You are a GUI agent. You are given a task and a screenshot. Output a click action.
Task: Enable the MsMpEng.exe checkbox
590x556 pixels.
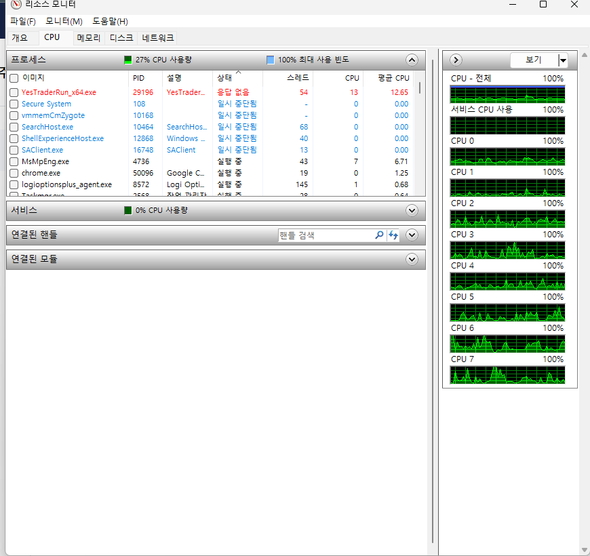(14, 161)
